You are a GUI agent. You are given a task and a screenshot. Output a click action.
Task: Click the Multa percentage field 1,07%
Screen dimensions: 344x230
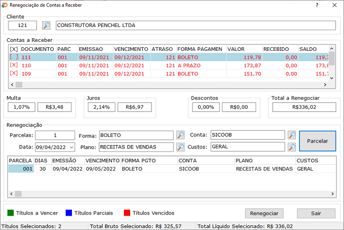pyautogui.click(x=22, y=107)
